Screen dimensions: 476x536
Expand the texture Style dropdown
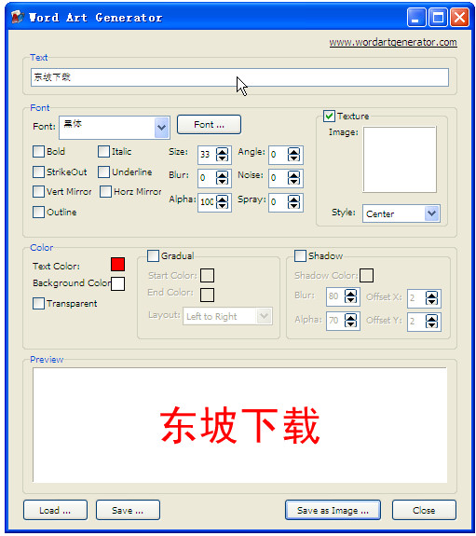pyautogui.click(x=432, y=213)
